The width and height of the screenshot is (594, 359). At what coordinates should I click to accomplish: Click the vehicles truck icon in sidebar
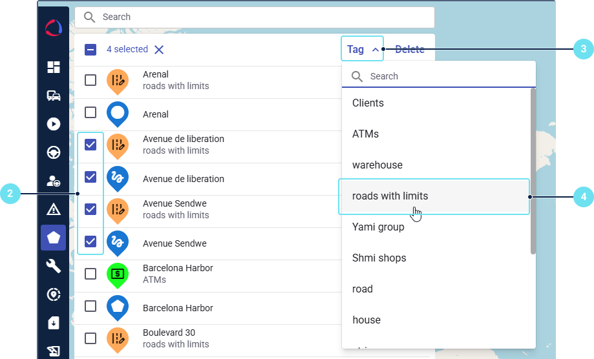[x=54, y=96]
